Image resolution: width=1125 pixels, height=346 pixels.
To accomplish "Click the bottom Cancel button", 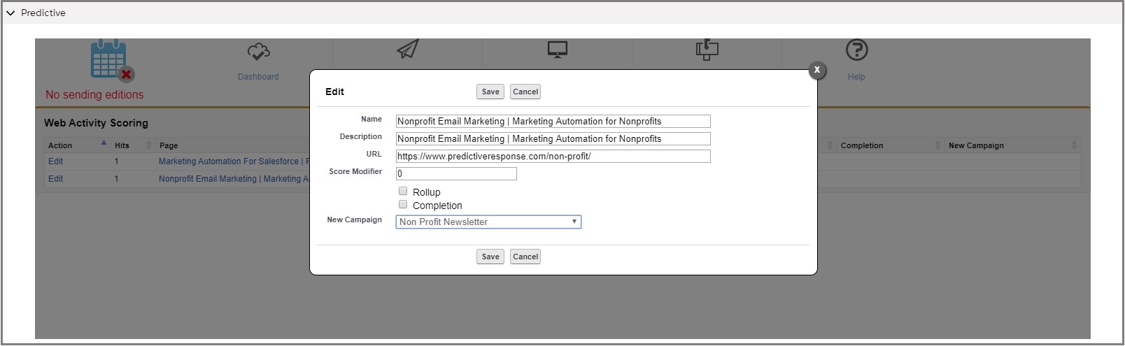I will pyautogui.click(x=525, y=257).
